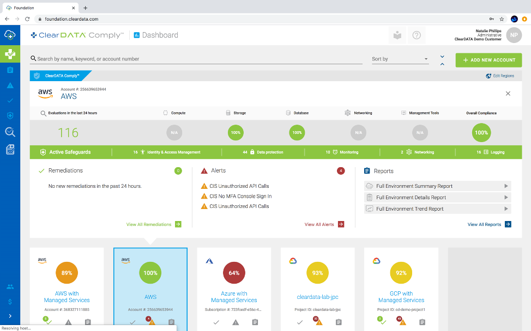Click the ADD NEW ACCOUNT button
The height and width of the screenshot is (331, 531).
coord(488,60)
